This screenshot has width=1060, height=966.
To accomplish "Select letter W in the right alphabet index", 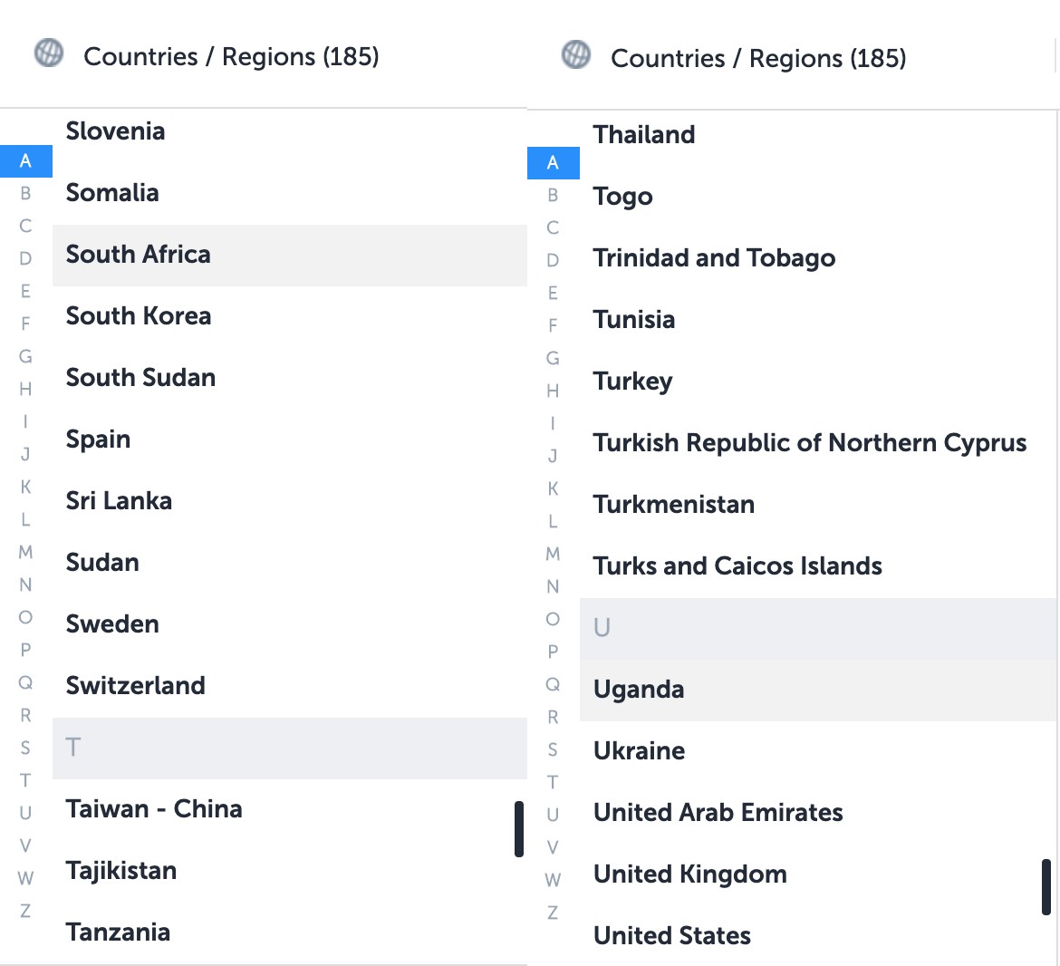I will tap(553, 879).
